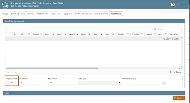Filter the ID column
The height and width of the screenshot is (103, 190).
(x=29, y=34)
